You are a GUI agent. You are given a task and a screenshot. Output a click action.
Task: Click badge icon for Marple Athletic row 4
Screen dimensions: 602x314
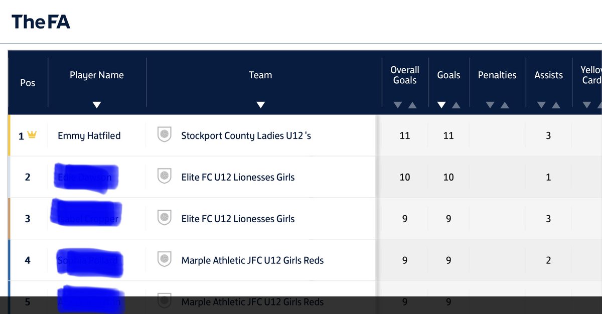pyautogui.click(x=165, y=260)
